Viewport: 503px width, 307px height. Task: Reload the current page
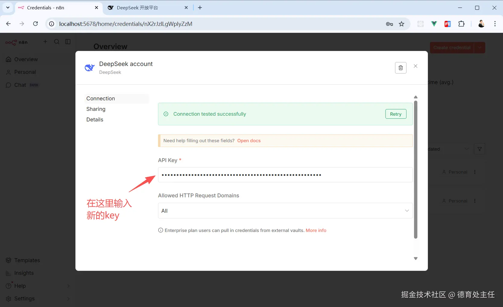coord(36,24)
